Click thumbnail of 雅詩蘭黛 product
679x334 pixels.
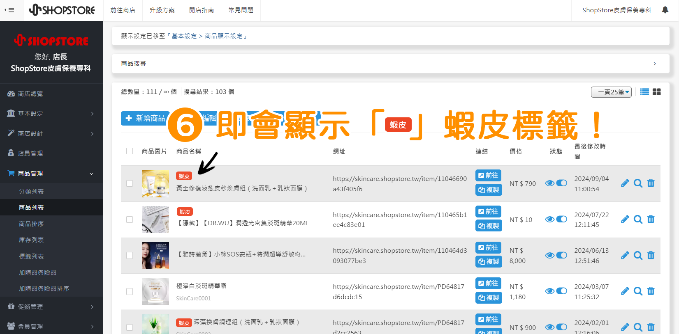click(155, 255)
